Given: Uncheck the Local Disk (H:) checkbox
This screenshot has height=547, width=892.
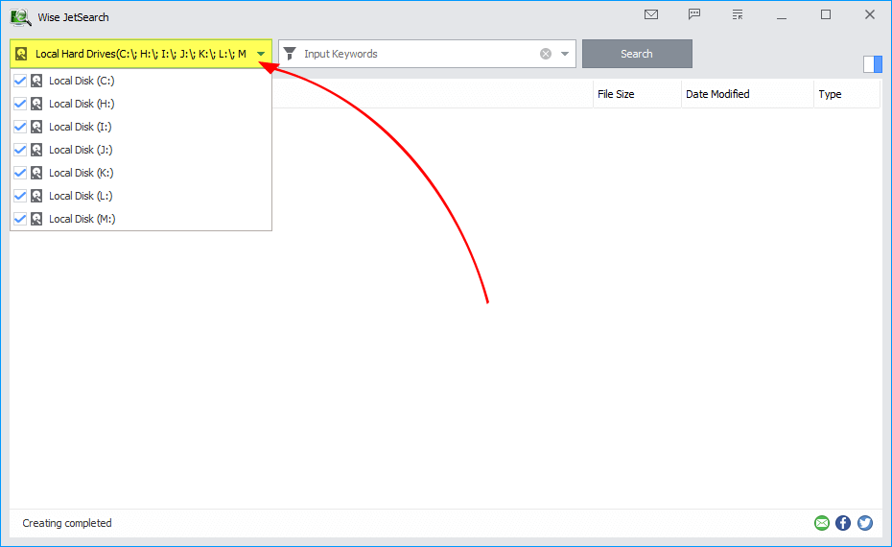Looking at the screenshot, I should [20, 104].
